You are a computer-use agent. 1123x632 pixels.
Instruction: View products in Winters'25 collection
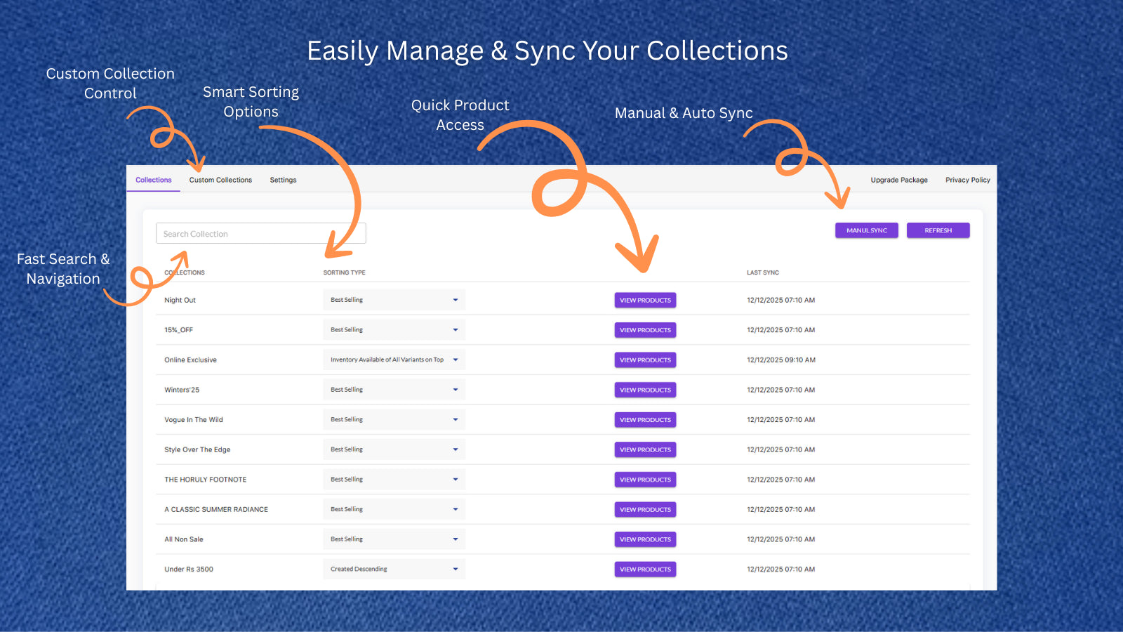pyautogui.click(x=645, y=390)
